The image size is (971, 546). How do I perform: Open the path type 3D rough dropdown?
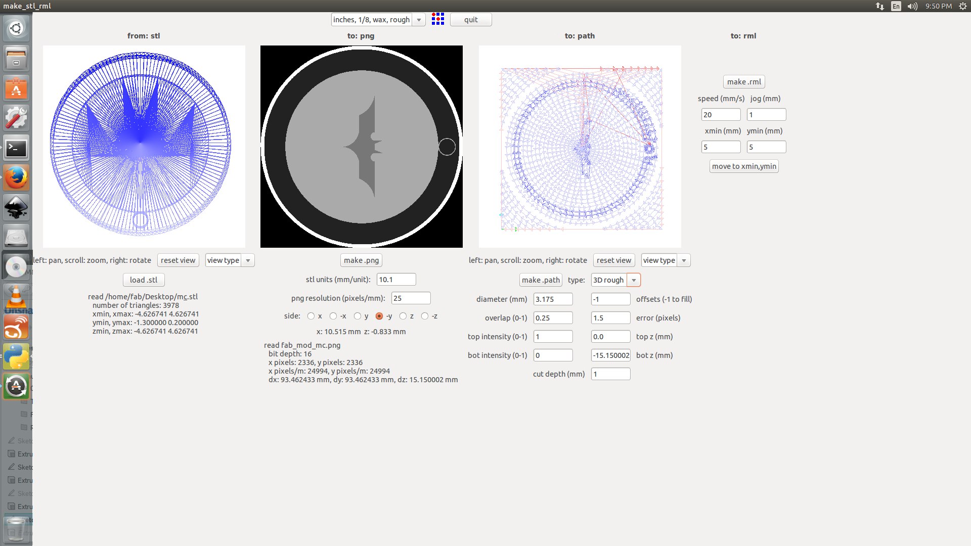[x=634, y=280]
